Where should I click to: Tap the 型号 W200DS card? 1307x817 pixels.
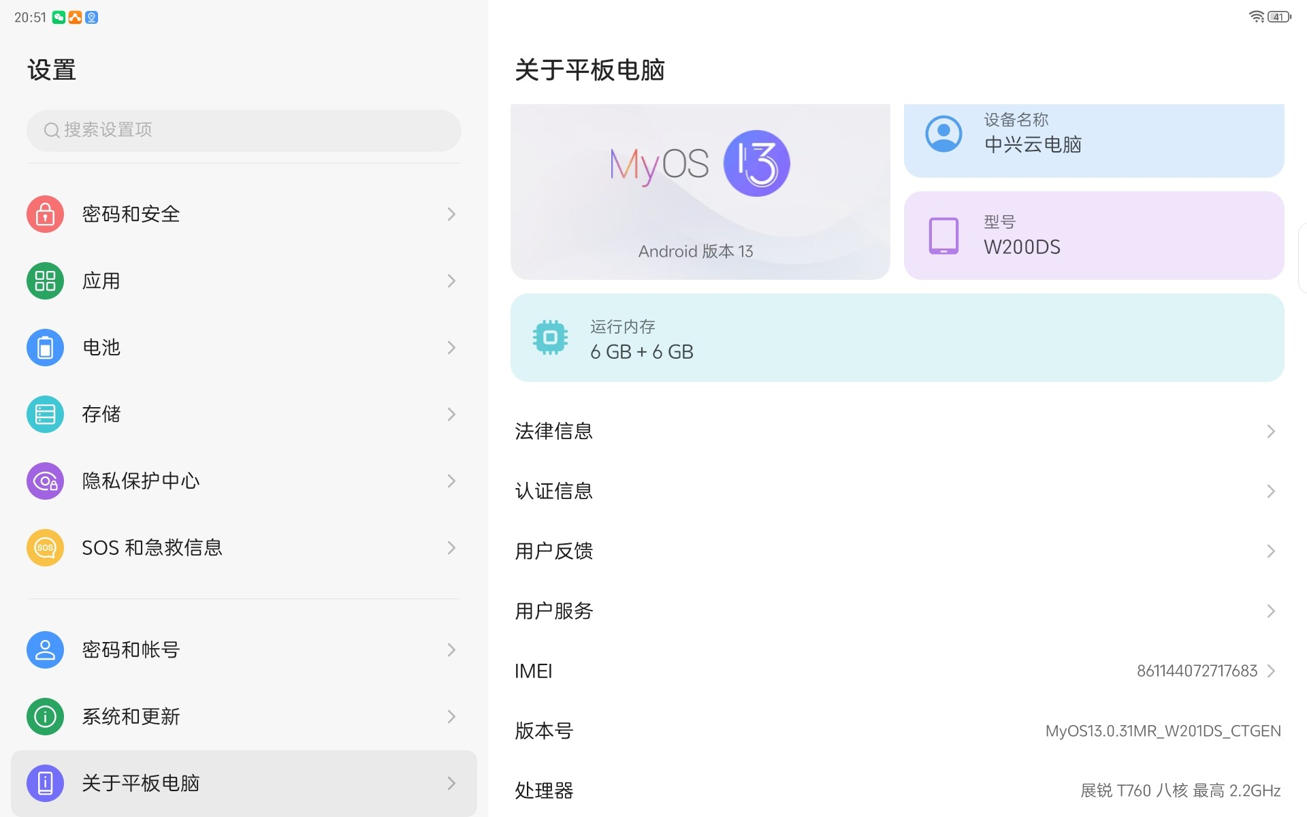tap(1093, 236)
